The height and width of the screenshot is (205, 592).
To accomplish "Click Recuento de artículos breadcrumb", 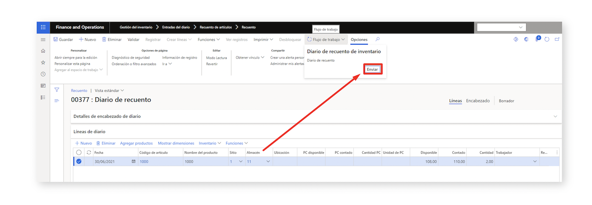I will tap(215, 27).
